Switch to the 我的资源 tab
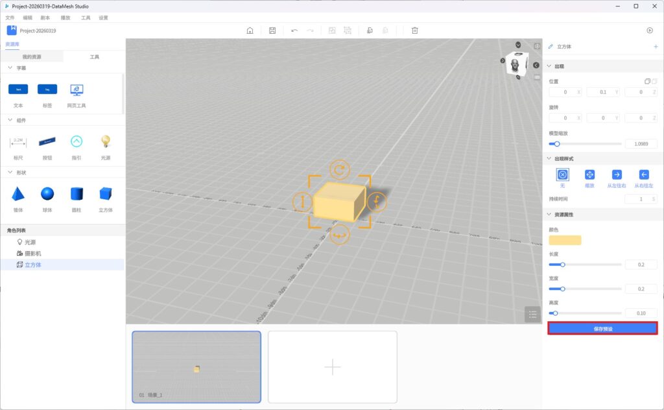Viewport: 664px width, 410px height. pos(31,57)
